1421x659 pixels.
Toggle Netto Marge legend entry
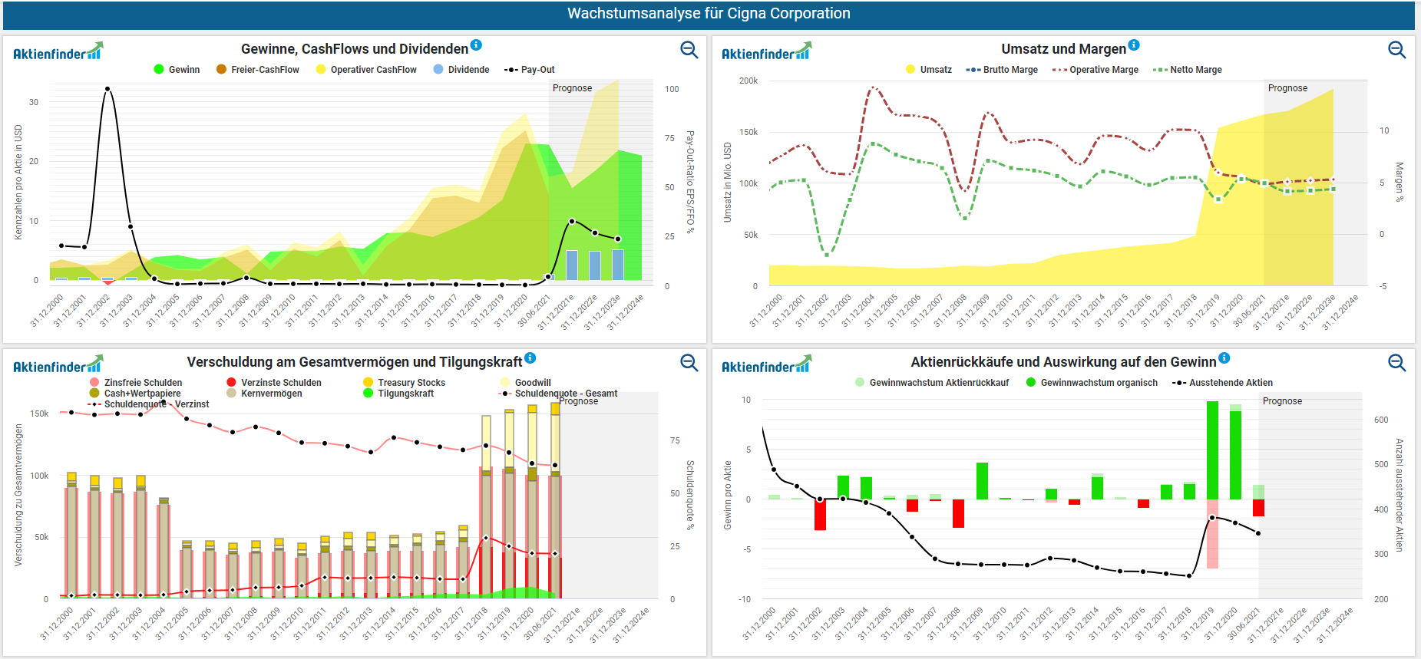1188,70
